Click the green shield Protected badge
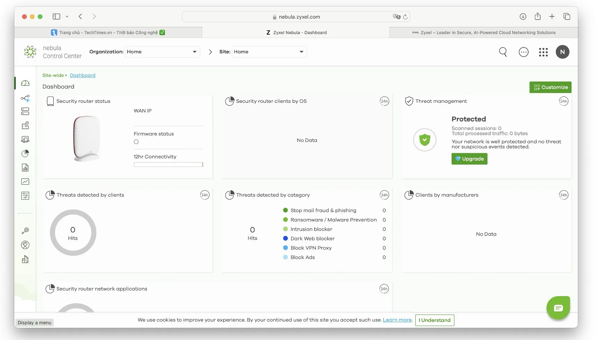The image size is (597, 340). (x=425, y=140)
